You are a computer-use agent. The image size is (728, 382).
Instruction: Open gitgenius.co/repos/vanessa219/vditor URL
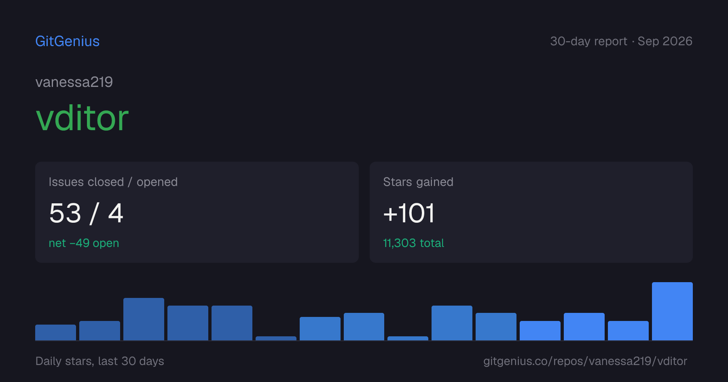[x=585, y=361]
